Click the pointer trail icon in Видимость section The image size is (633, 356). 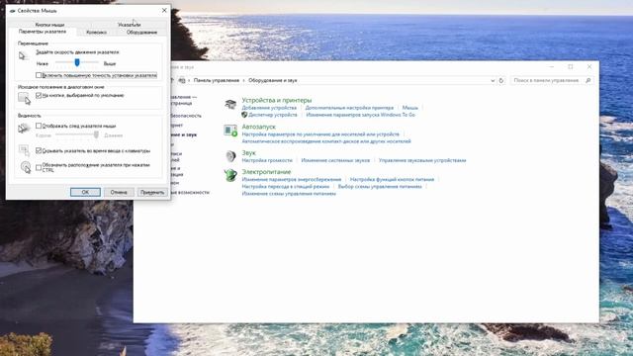tap(24, 129)
